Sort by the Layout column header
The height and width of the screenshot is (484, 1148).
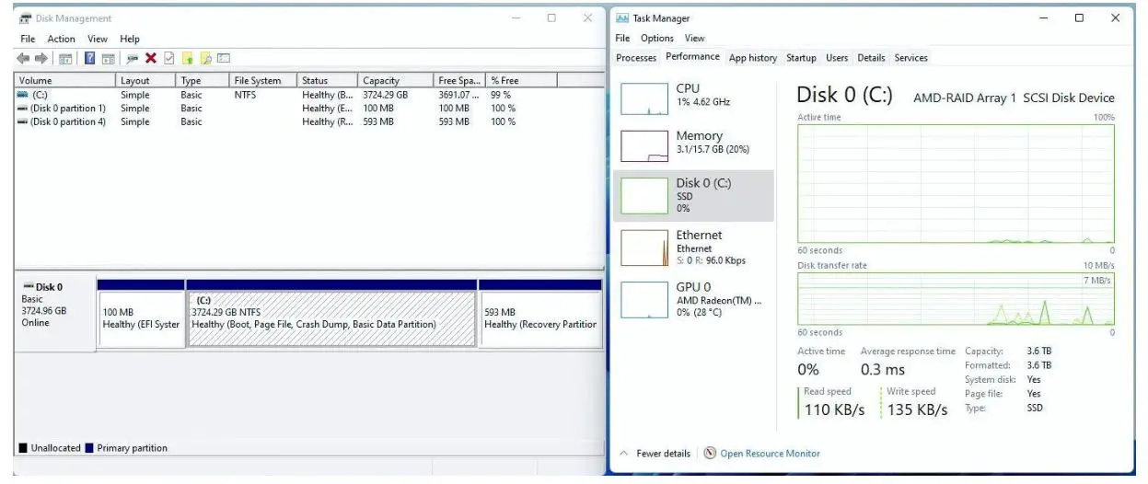(x=146, y=80)
